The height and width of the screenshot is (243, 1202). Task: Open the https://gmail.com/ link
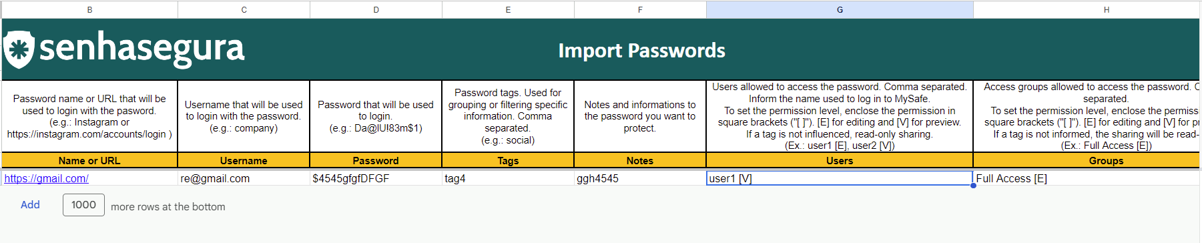tap(46, 178)
